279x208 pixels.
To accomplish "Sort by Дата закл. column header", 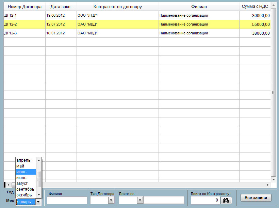I will 61,7.
